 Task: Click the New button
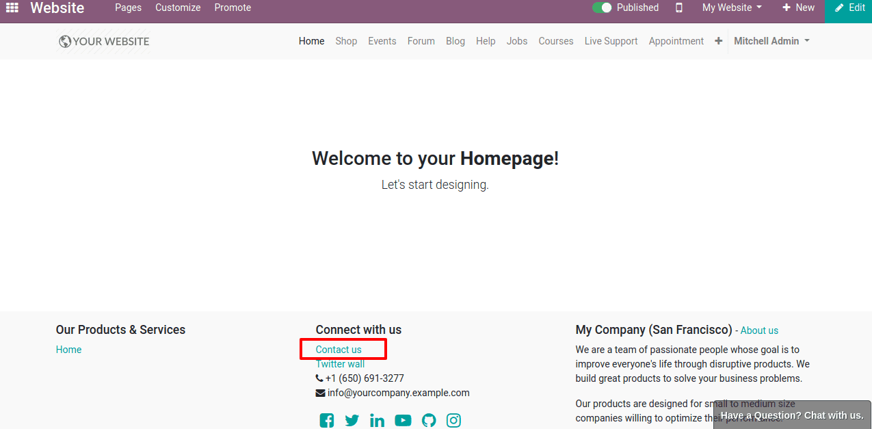pyautogui.click(x=798, y=8)
